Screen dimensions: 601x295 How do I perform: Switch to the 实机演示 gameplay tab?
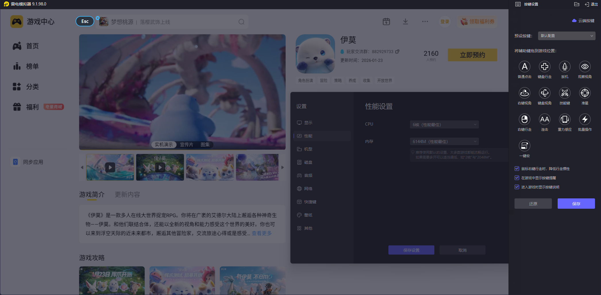point(164,145)
